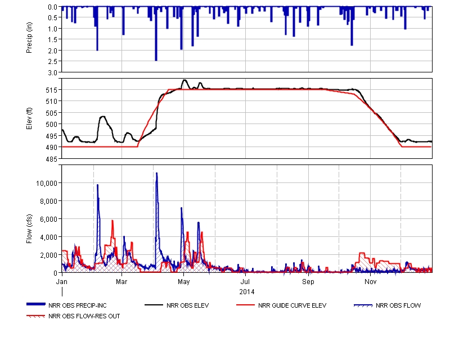
Task: Click the red line swatch for GUIDE CURVE ELEV
Action: (245, 305)
